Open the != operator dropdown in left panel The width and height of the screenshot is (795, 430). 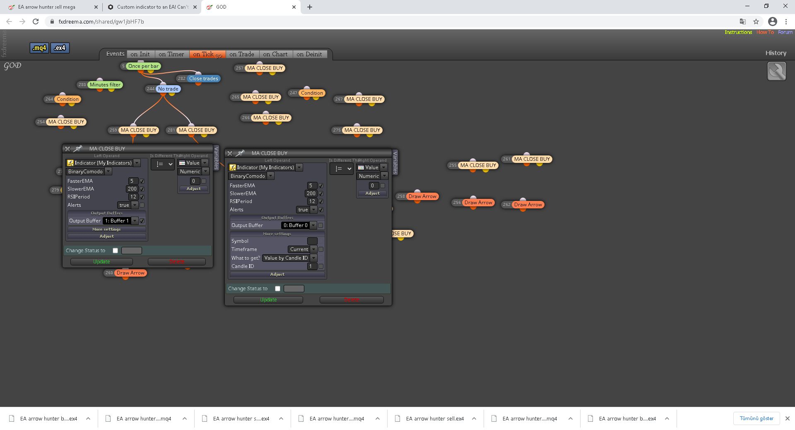163,164
